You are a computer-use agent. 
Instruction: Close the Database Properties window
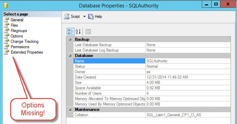point(228,4)
